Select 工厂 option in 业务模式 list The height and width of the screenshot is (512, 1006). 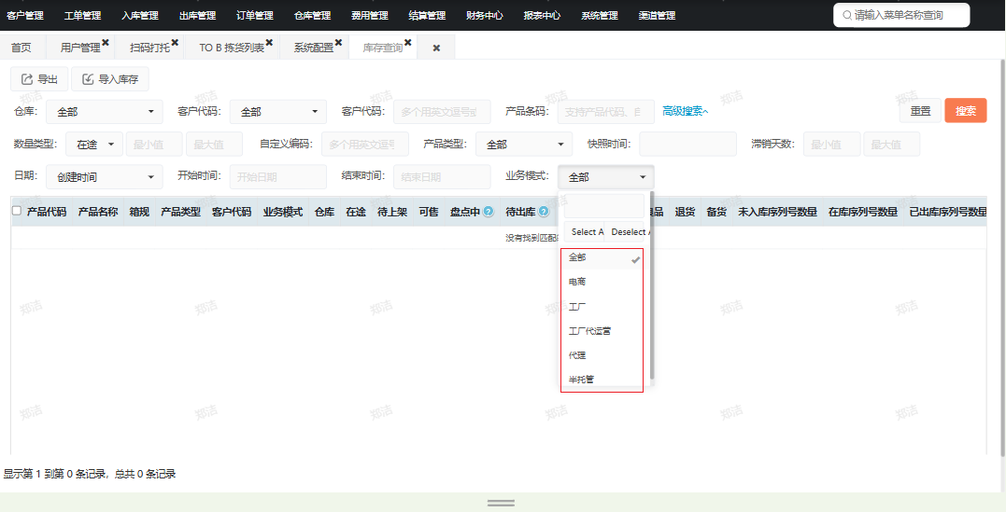tap(602, 306)
